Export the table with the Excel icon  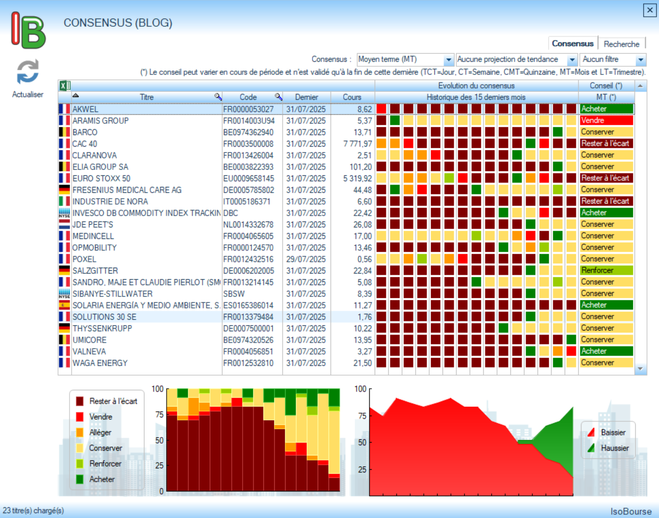click(64, 86)
